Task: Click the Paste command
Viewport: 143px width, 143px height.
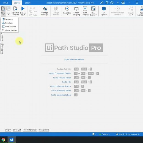Action: (x=33, y=15)
